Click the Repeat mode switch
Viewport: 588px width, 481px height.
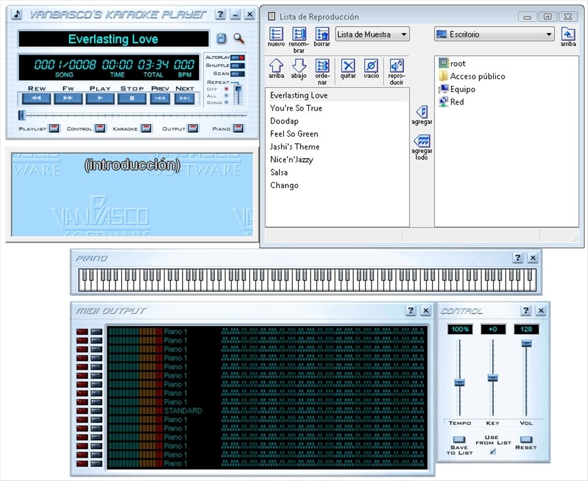pyautogui.click(x=238, y=95)
